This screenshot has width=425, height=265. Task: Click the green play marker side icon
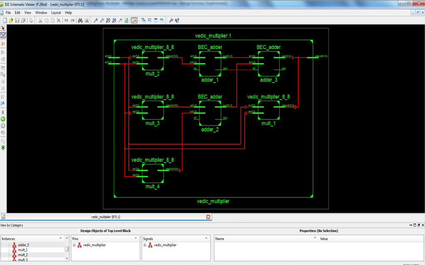tap(3, 148)
